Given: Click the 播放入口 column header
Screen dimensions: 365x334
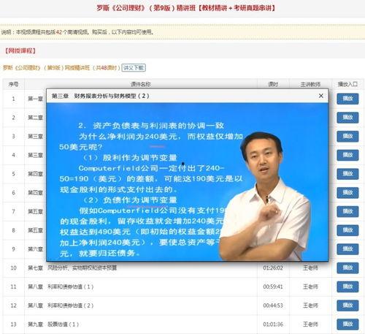Looking at the screenshot, I should 347,84.
